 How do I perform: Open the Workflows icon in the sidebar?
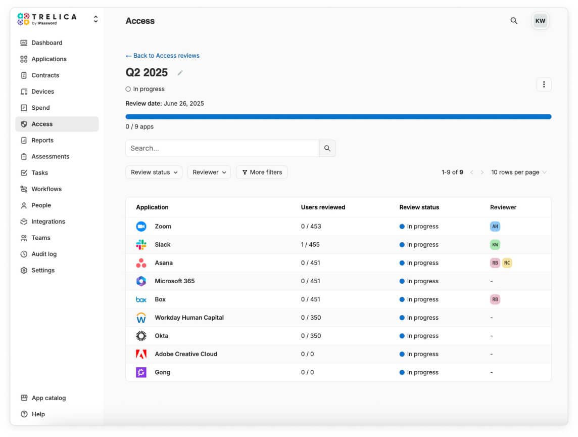pos(23,189)
